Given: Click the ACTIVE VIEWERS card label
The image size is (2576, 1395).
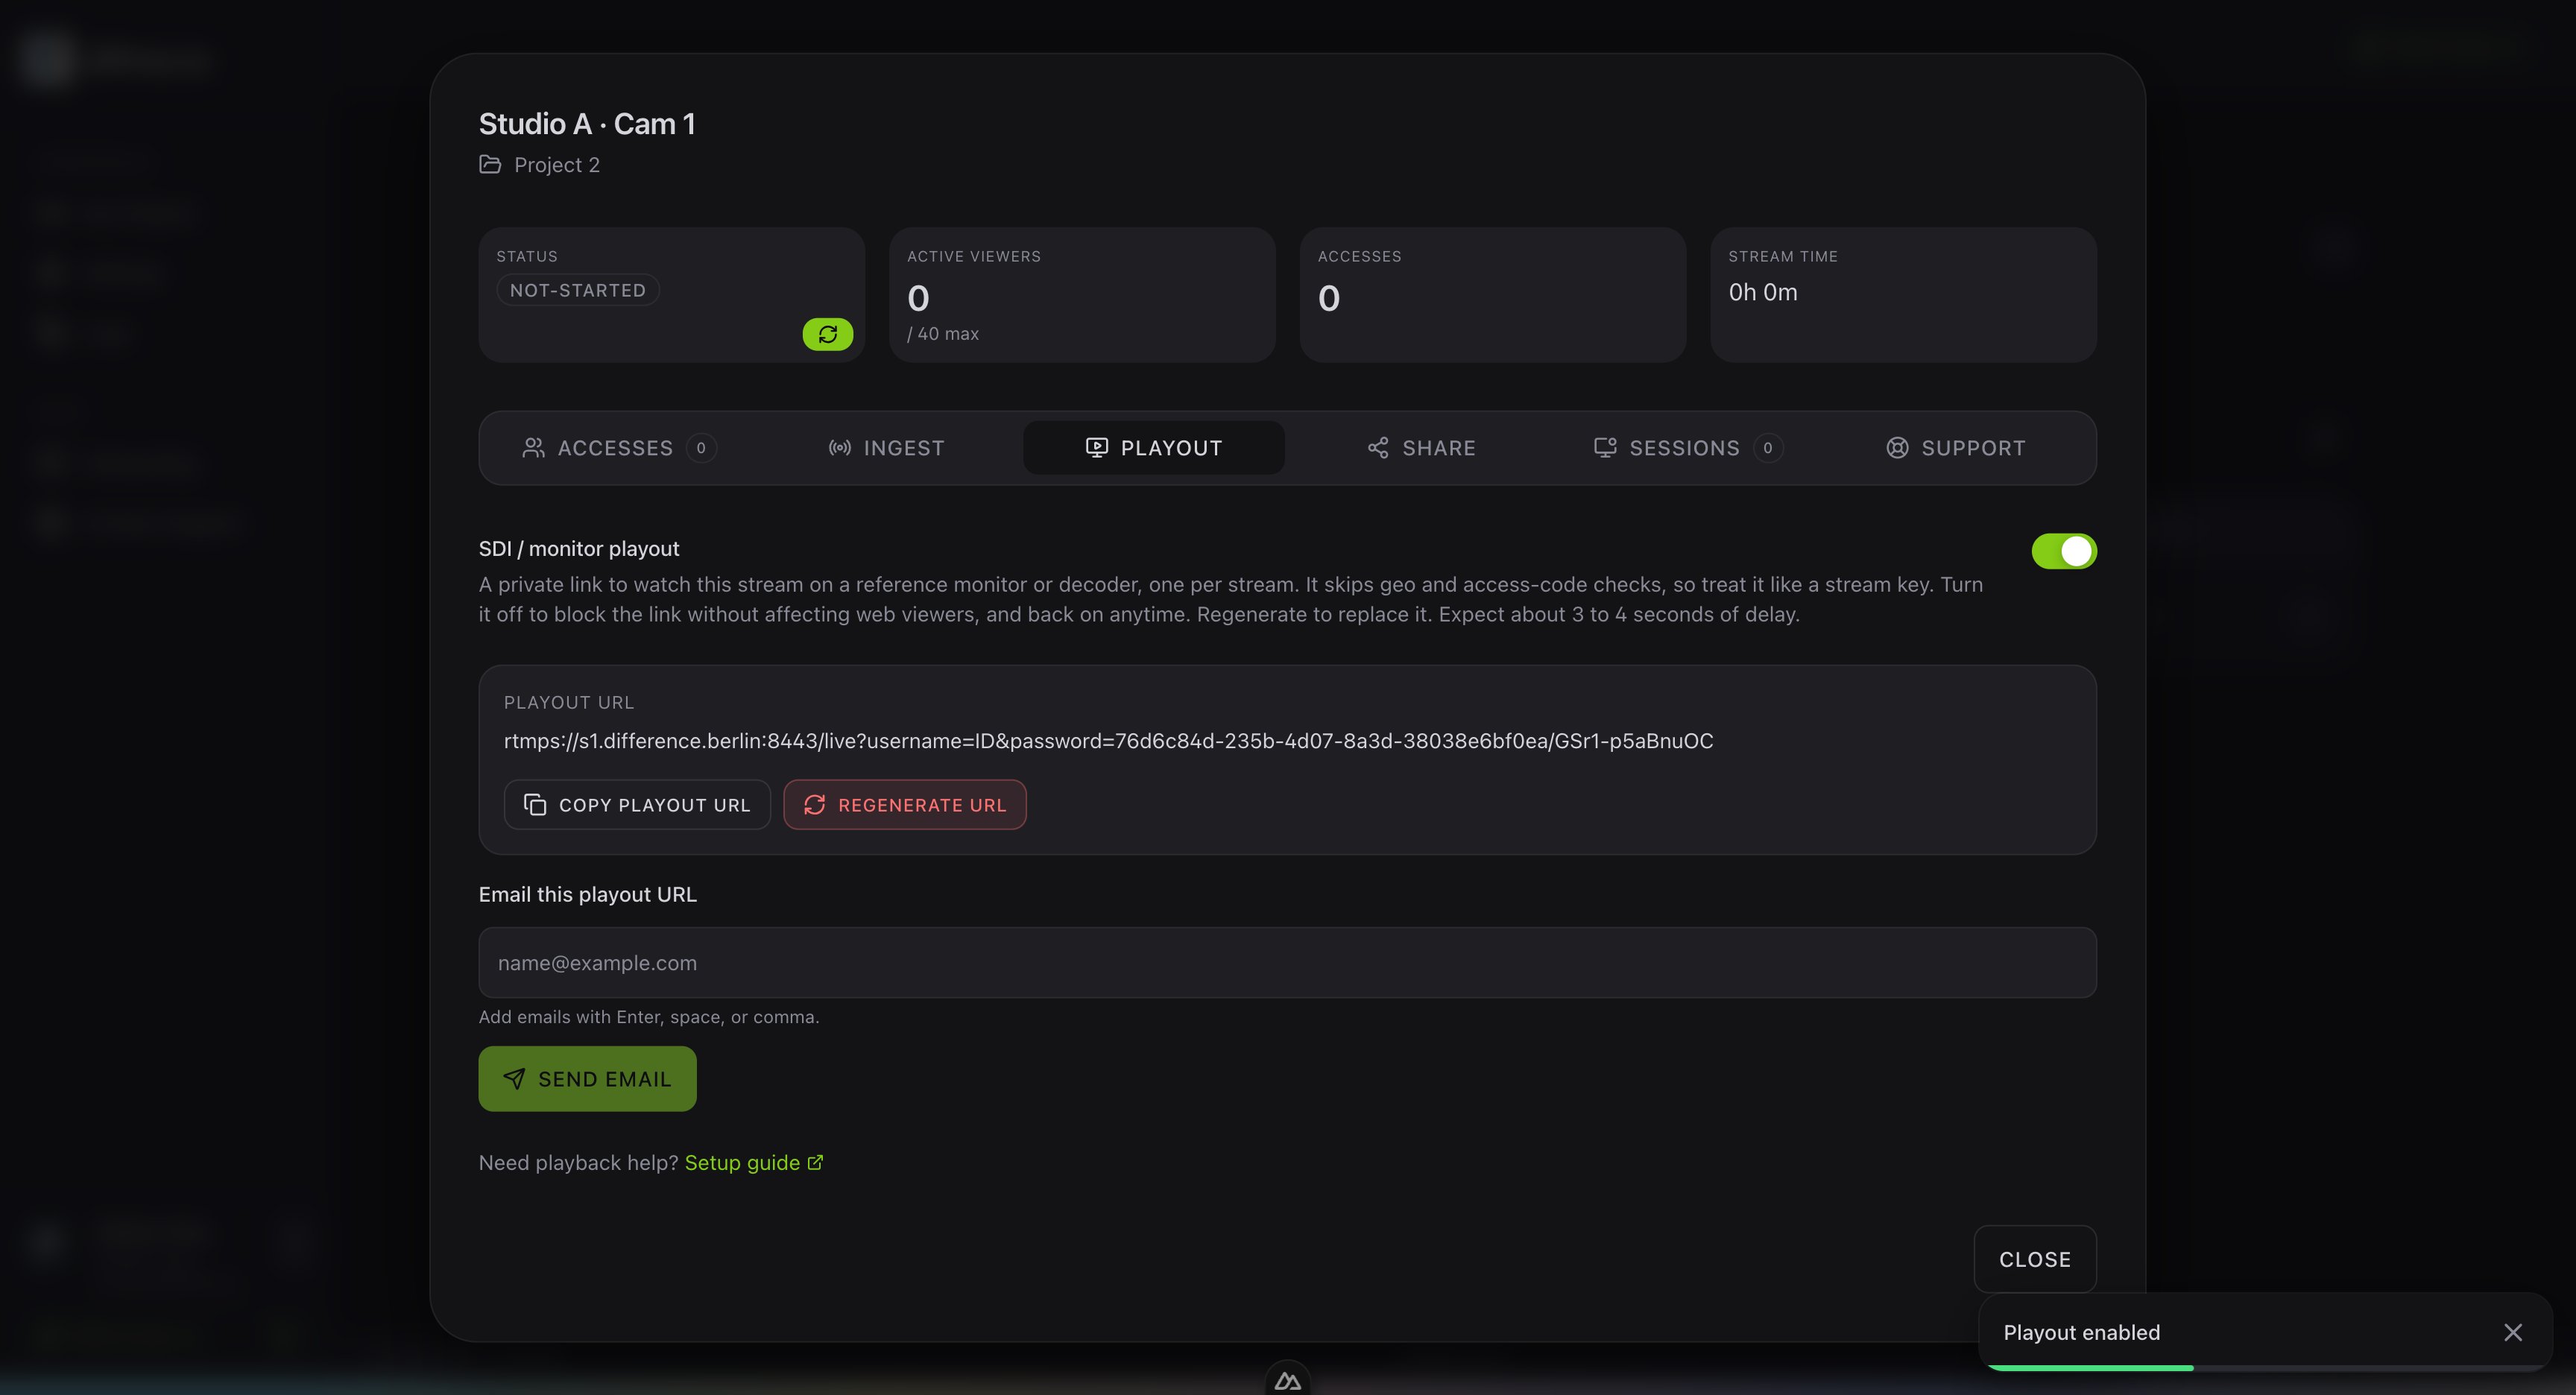Looking at the screenshot, I should pos(974,256).
